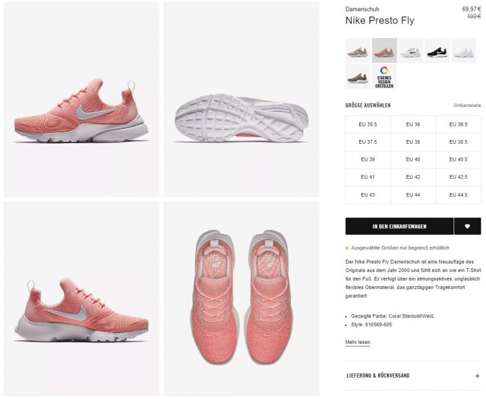The image size is (486, 399).
Task: Open the 'Eigenes Design Erstellen' custom design icon
Action: tap(384, 77)
